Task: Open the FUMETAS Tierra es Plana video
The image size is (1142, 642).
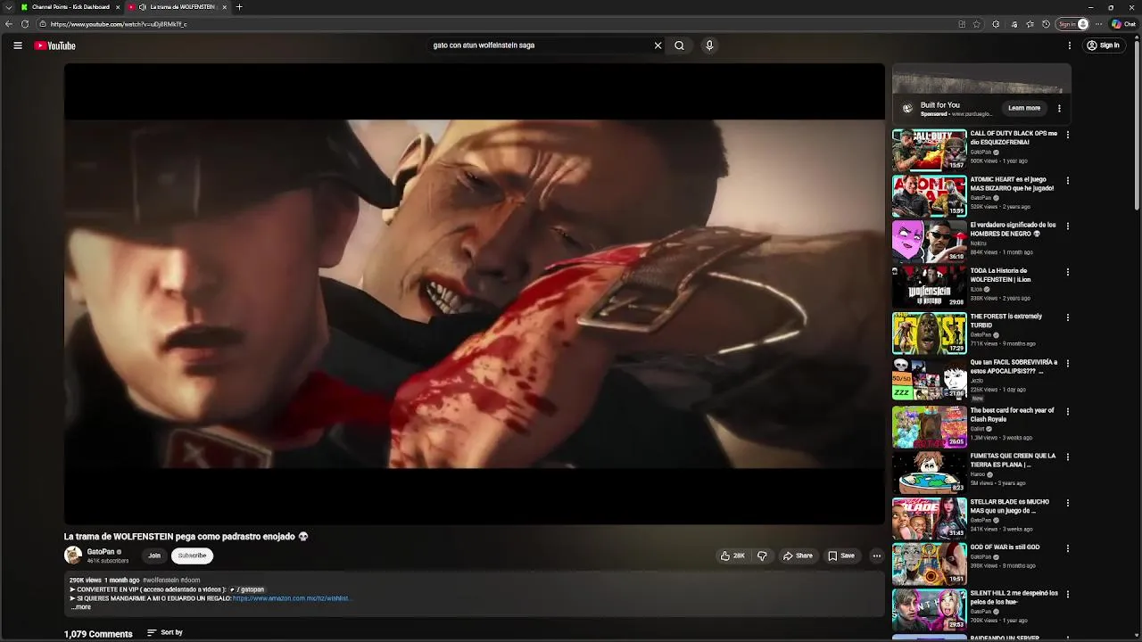Action: (929, 472)
